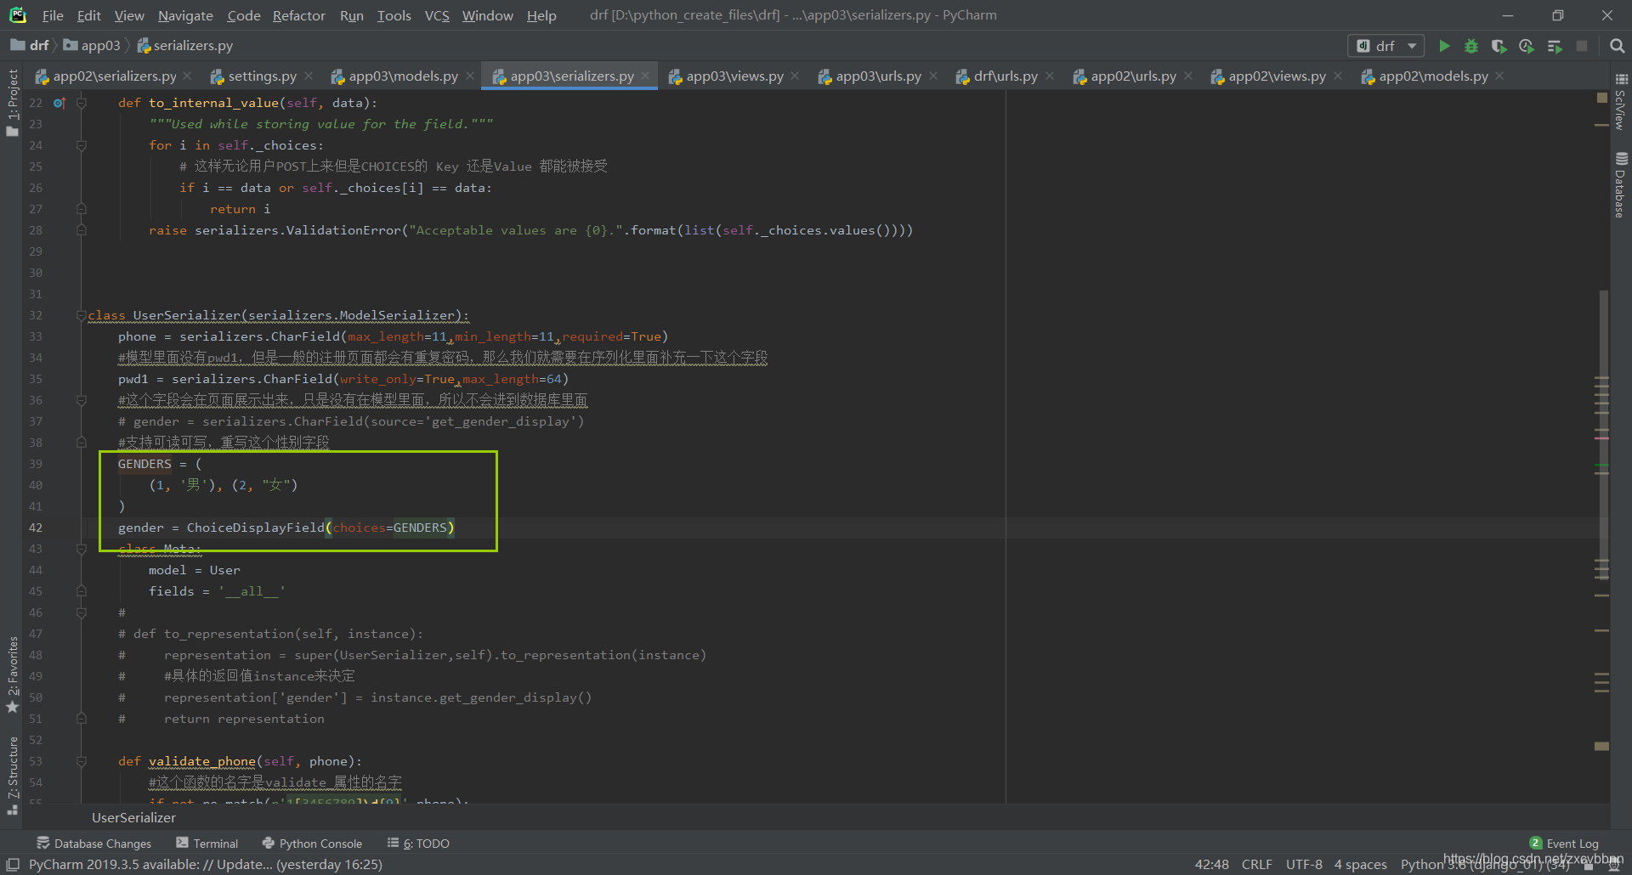Viewport: 1632px width, 875px height.
Task: Click the grey stop button in the run toolbar
Action: (x=1582, y=46)
